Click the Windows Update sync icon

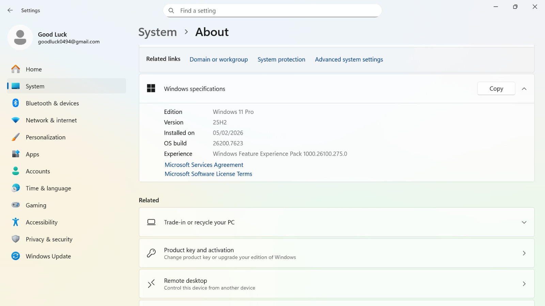[16, 256]
